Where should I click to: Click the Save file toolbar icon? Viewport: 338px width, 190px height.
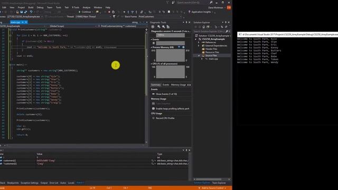[x=22, y=12]
